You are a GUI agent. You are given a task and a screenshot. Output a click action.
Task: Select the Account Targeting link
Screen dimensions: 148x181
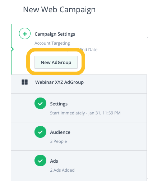[x=52, y=43]
